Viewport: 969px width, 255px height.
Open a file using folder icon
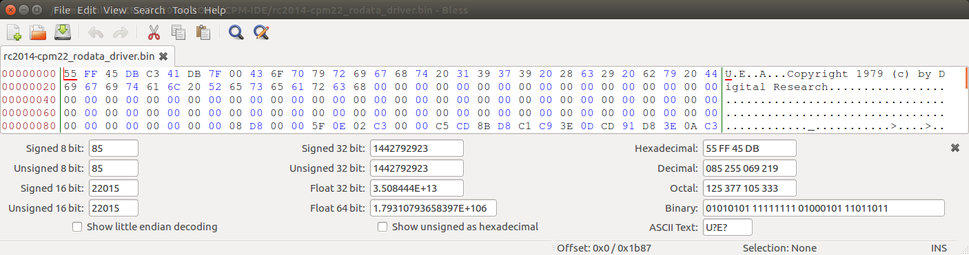point(38,32)
